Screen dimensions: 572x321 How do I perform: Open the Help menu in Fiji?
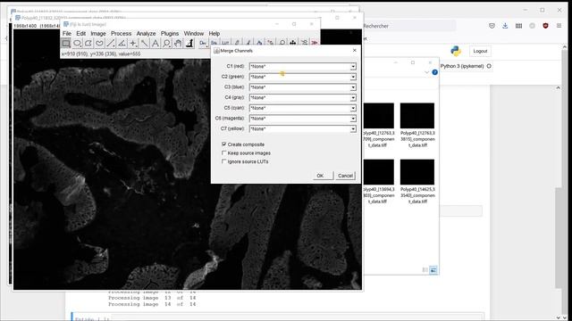click(x=214, y=34)
